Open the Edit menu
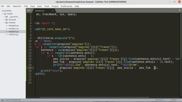The height and width of the screenshot is (102, 182). pyautogui.click(x=8, y=6)
